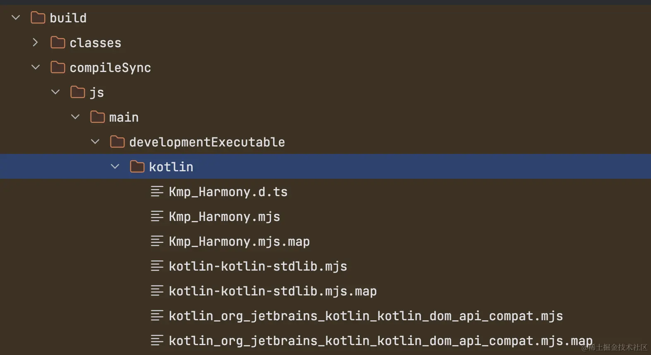
Task: Select the Kmp_Harmony.mjs file
Action: coord(224,217)
